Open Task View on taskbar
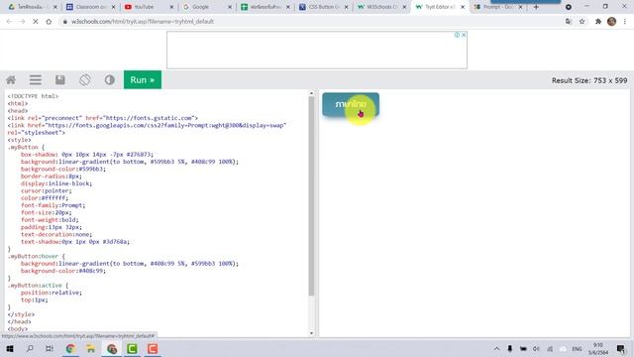Image resolution: width=634 pixels, height=357 pixels. point(50,348)
